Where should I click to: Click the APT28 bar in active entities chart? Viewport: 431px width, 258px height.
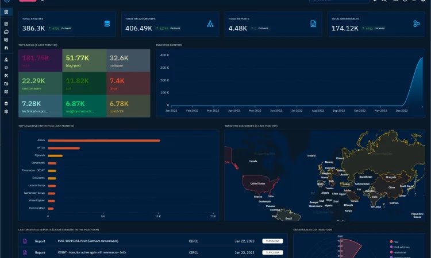64,148
